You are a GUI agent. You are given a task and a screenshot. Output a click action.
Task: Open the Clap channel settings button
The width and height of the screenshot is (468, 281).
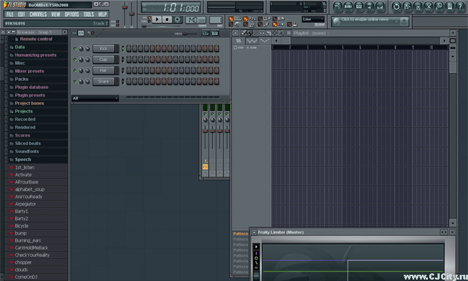[x=104, y=59]
